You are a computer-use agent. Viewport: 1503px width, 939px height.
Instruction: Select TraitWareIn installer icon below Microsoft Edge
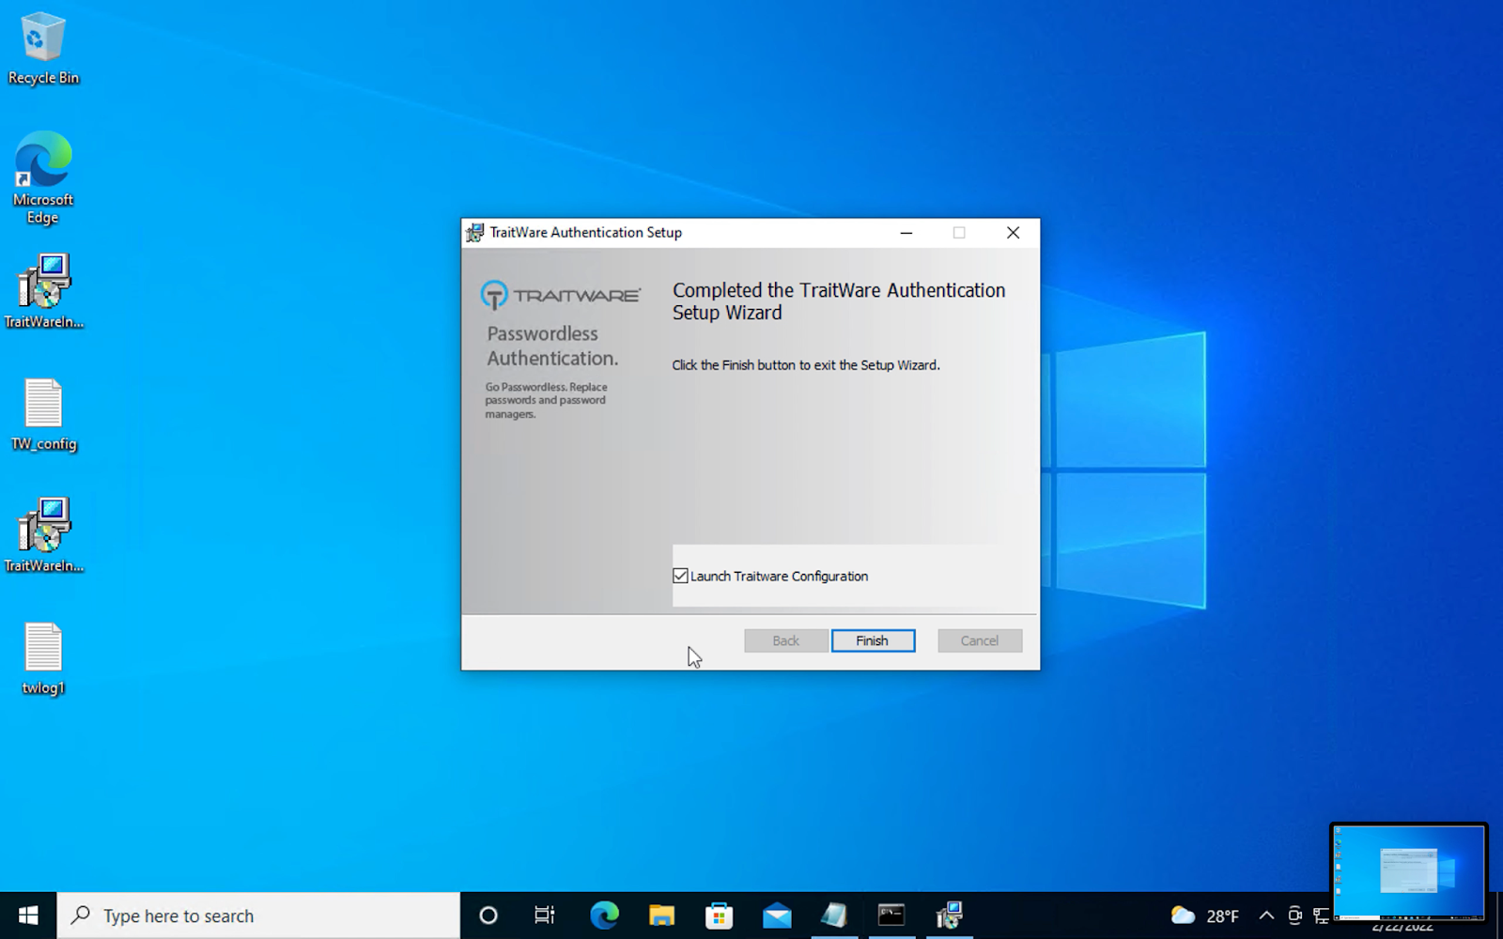coord(43,291)
